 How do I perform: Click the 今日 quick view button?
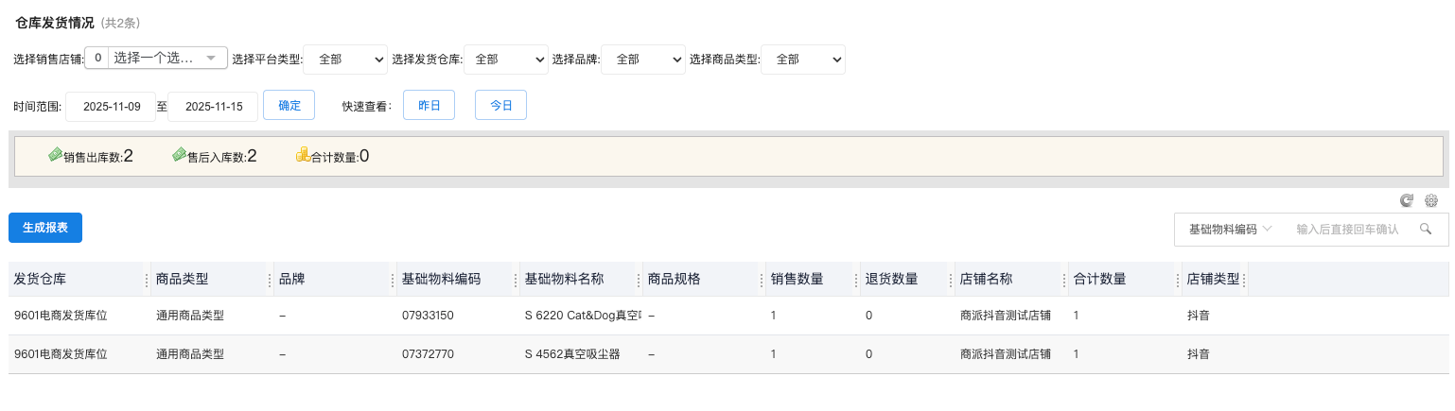(x=500, y=106)
